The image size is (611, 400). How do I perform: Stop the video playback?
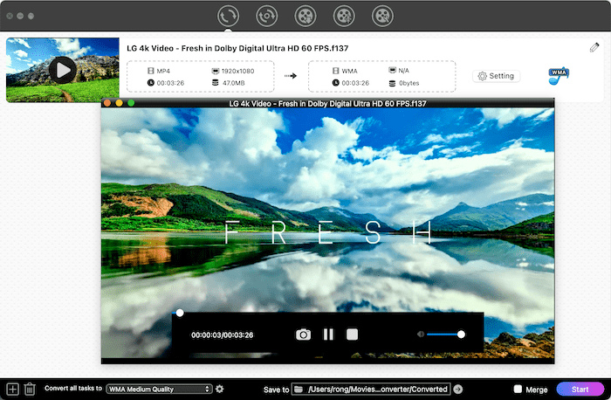(x=352, y=334)
